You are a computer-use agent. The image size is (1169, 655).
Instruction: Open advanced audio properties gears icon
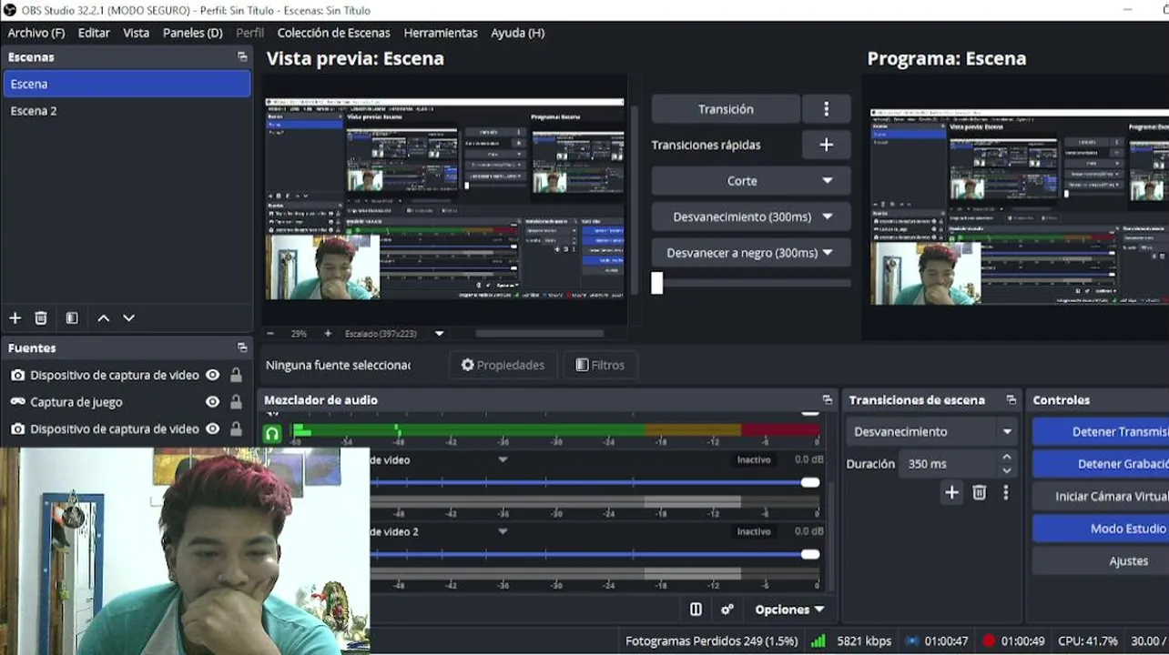pos(727,610)
